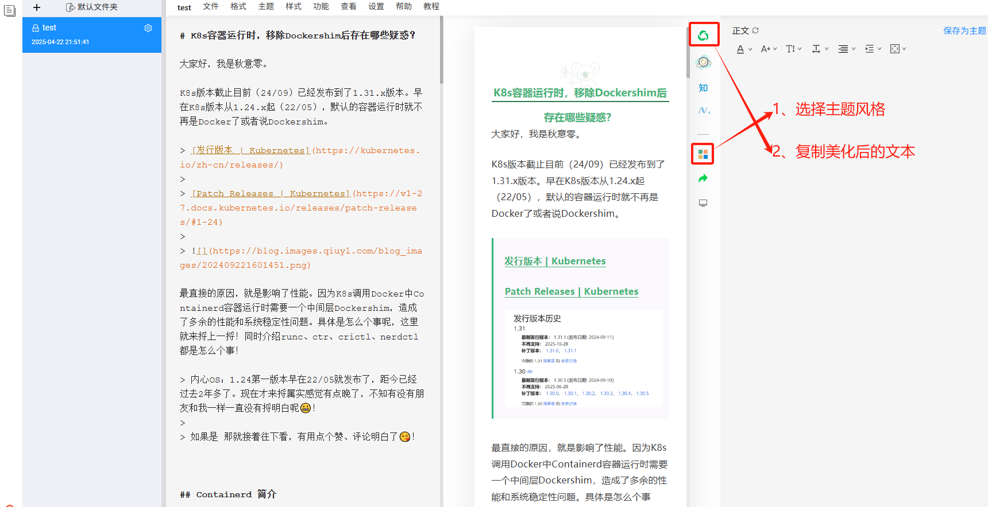Viewport: 988px width, 507px height.
Task: Reset 正文 style with the refresh icon
Action: tap(755, 31)
